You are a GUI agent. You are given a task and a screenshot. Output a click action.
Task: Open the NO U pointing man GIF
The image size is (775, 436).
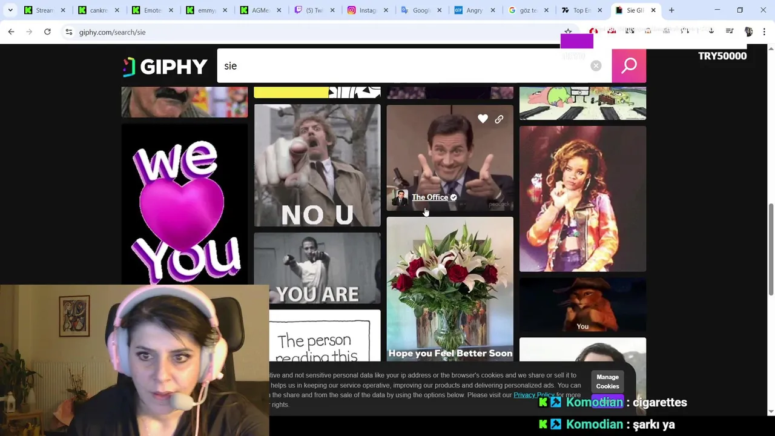[x=317, y=165]
